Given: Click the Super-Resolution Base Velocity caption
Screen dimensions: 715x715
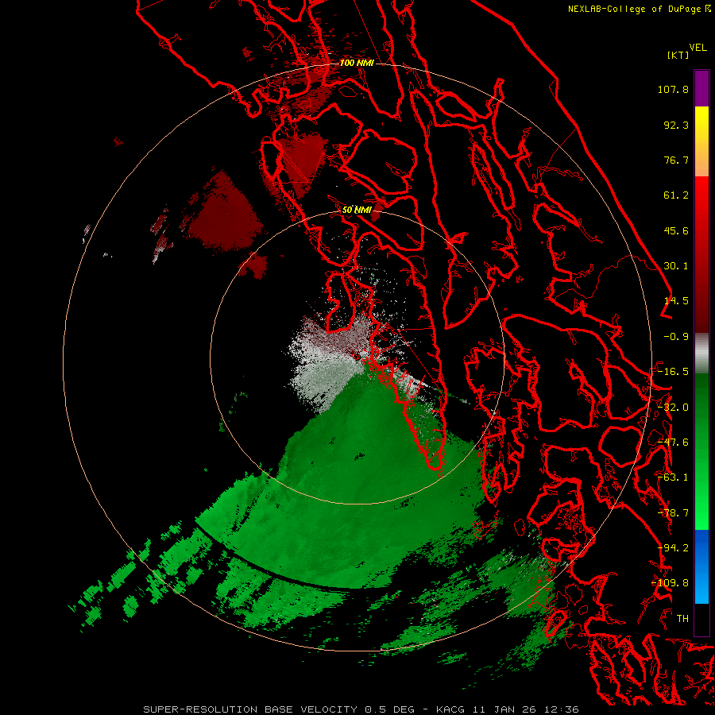Looking at the screenshot, I should 361,709.
